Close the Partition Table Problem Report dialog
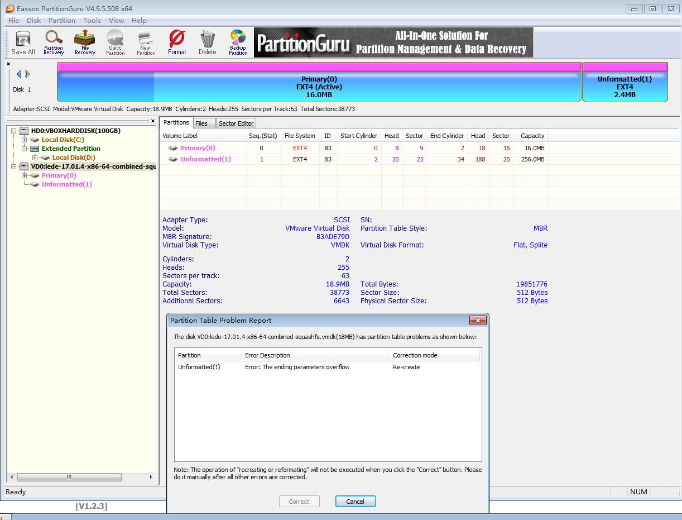The height and width of the screenshot is (520, 682). [x=478, y=321]
